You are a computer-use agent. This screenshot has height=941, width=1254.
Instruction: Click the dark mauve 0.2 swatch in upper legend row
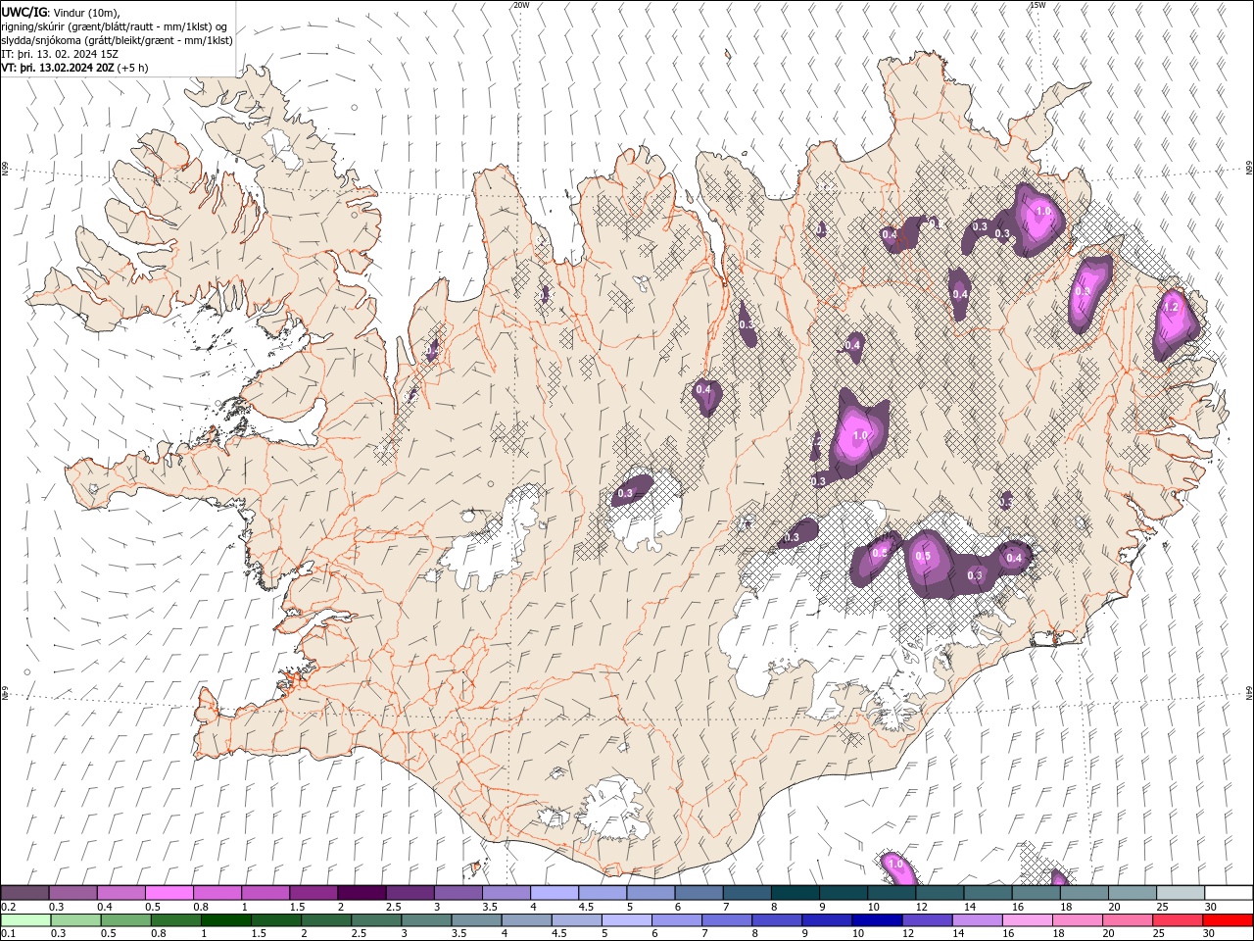(24, 893)
